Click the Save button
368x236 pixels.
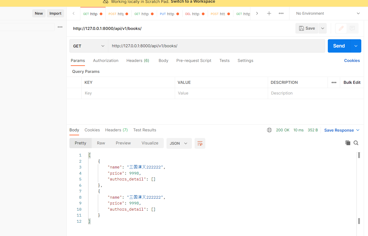click(x=307, y=28)
